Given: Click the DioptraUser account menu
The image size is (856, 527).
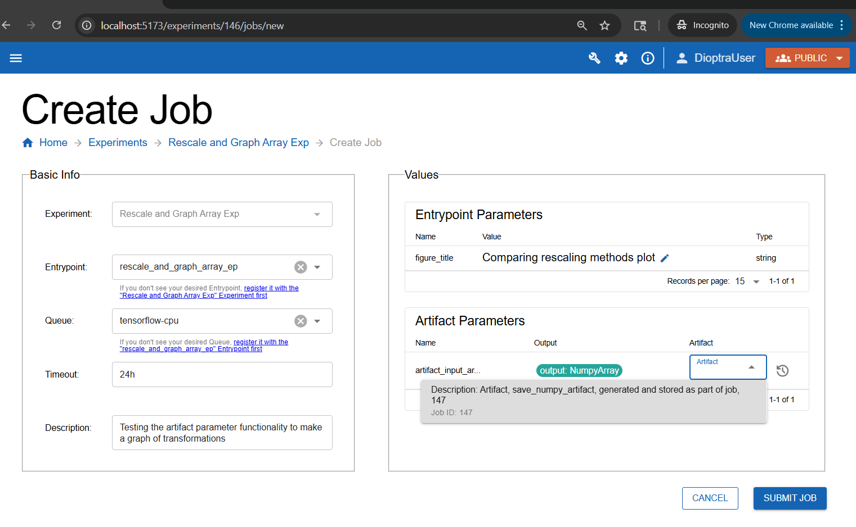Looking at the screenshot, I should coord(715,58).
